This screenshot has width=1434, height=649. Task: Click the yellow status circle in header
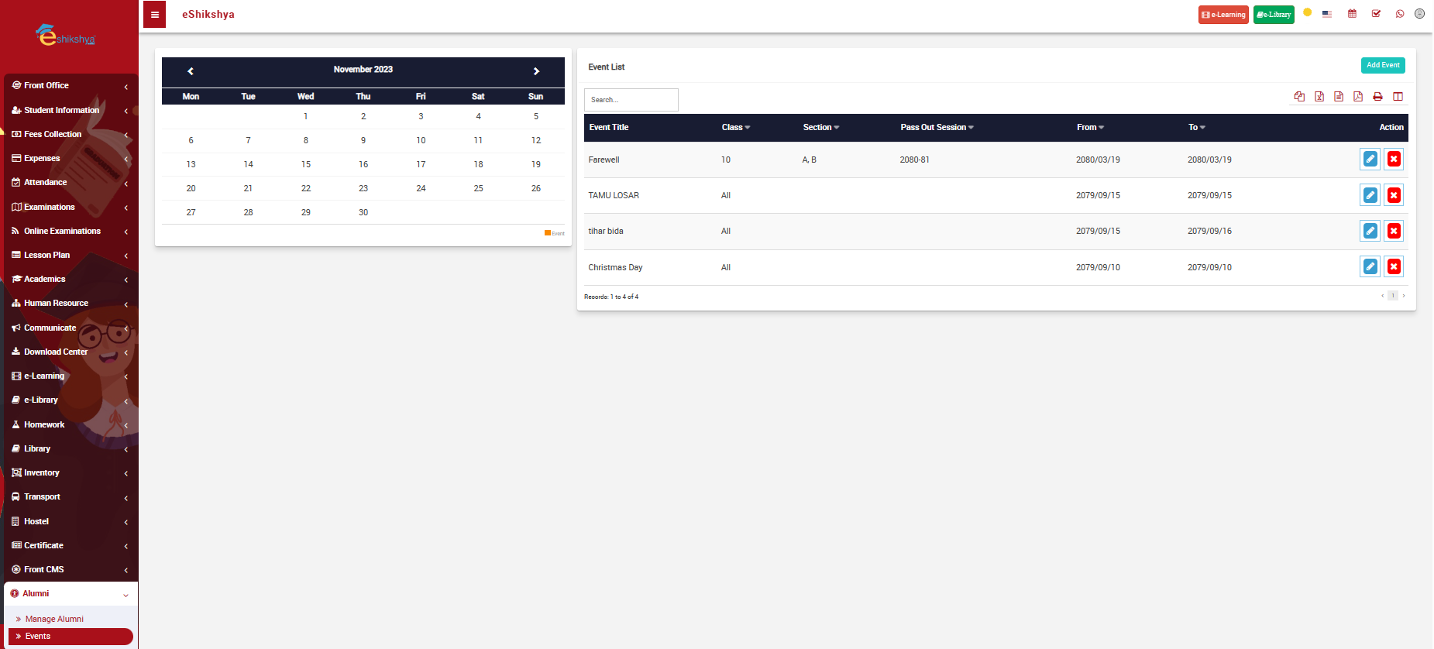pos(1307,12)
